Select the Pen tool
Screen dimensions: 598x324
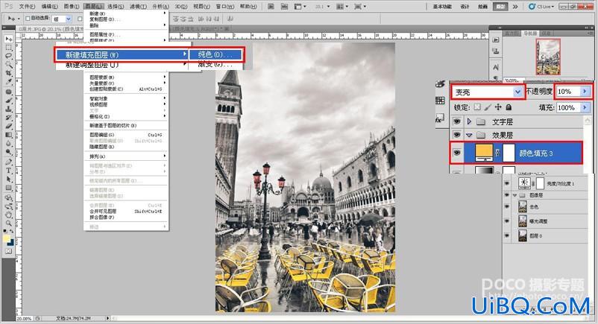click(x=8, y=162)
